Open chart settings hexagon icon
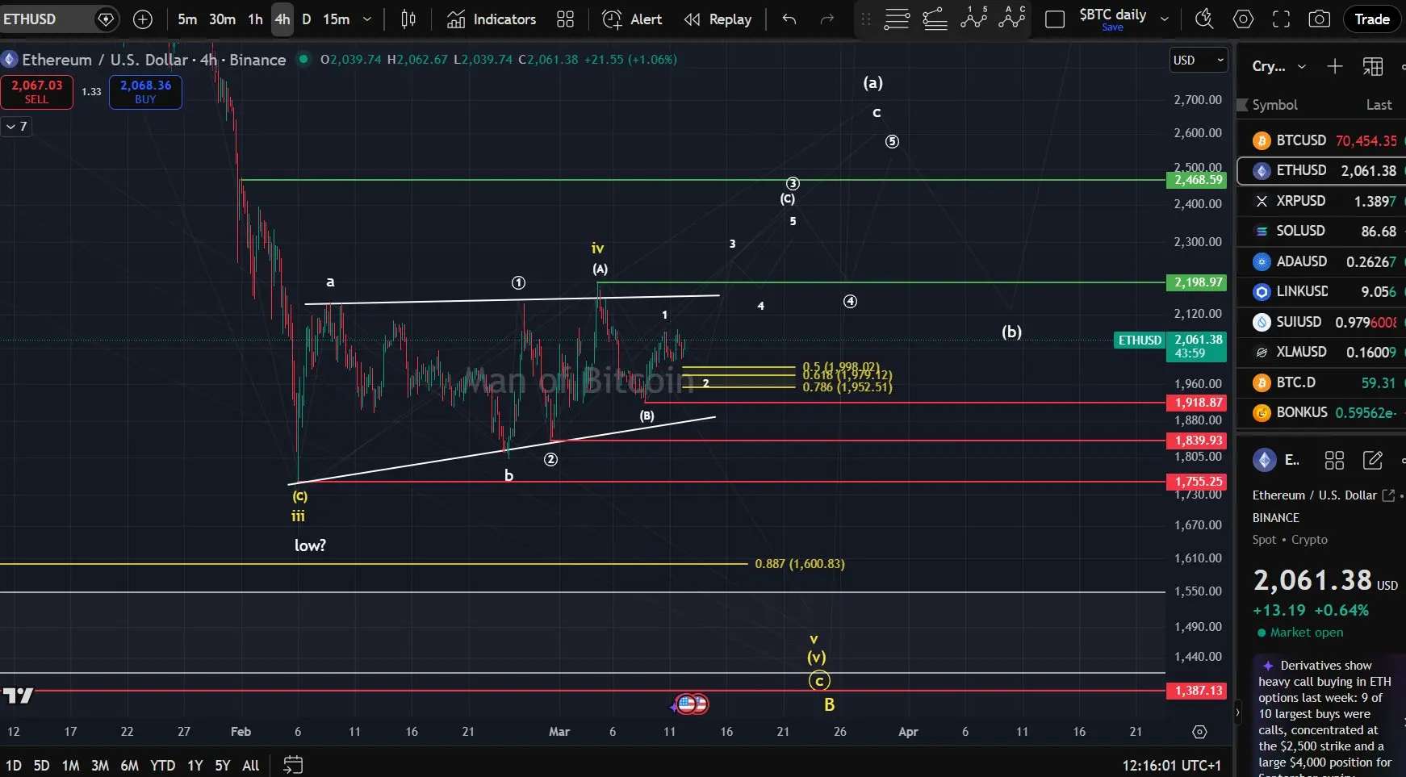 (1243, 19)
